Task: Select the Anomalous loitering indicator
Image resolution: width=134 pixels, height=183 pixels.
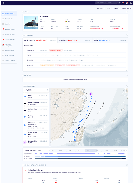Action: click(100, 65)
